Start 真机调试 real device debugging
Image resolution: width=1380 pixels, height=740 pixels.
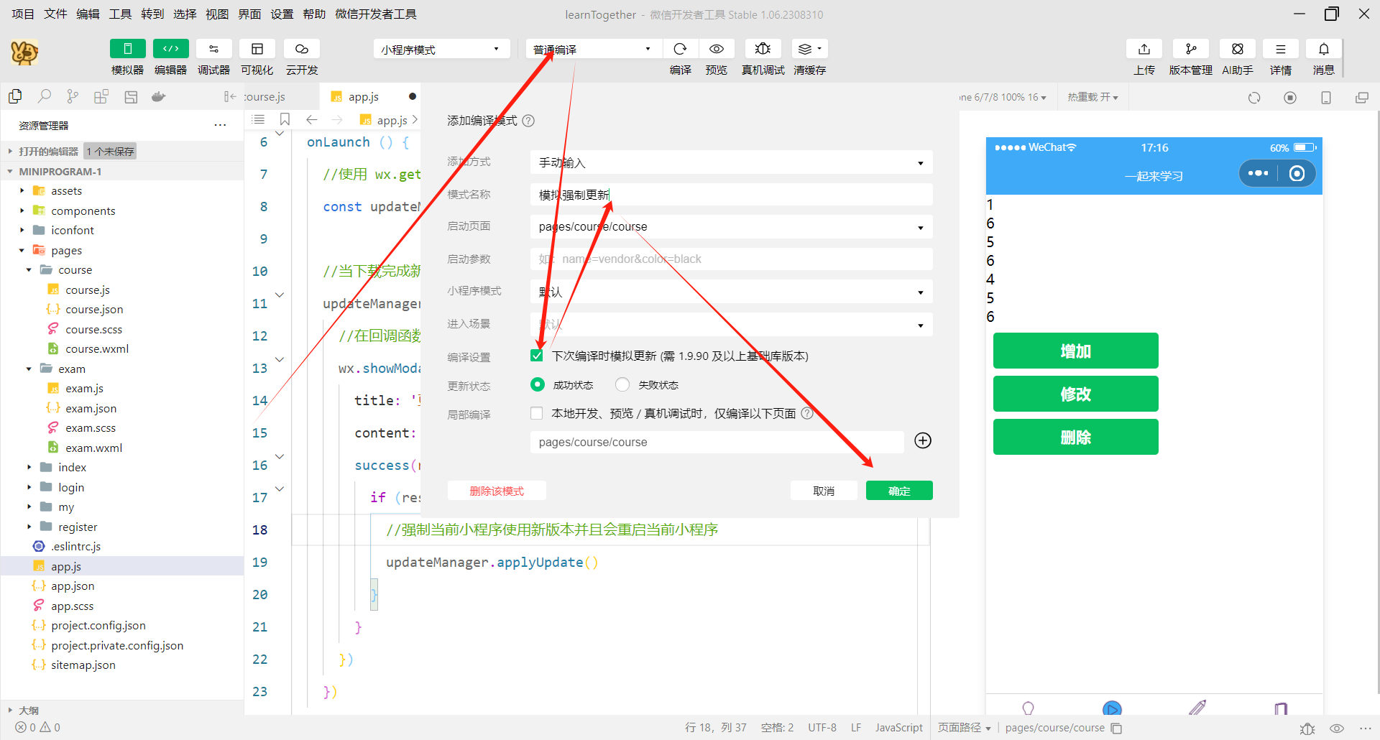(x=763, y=49)
